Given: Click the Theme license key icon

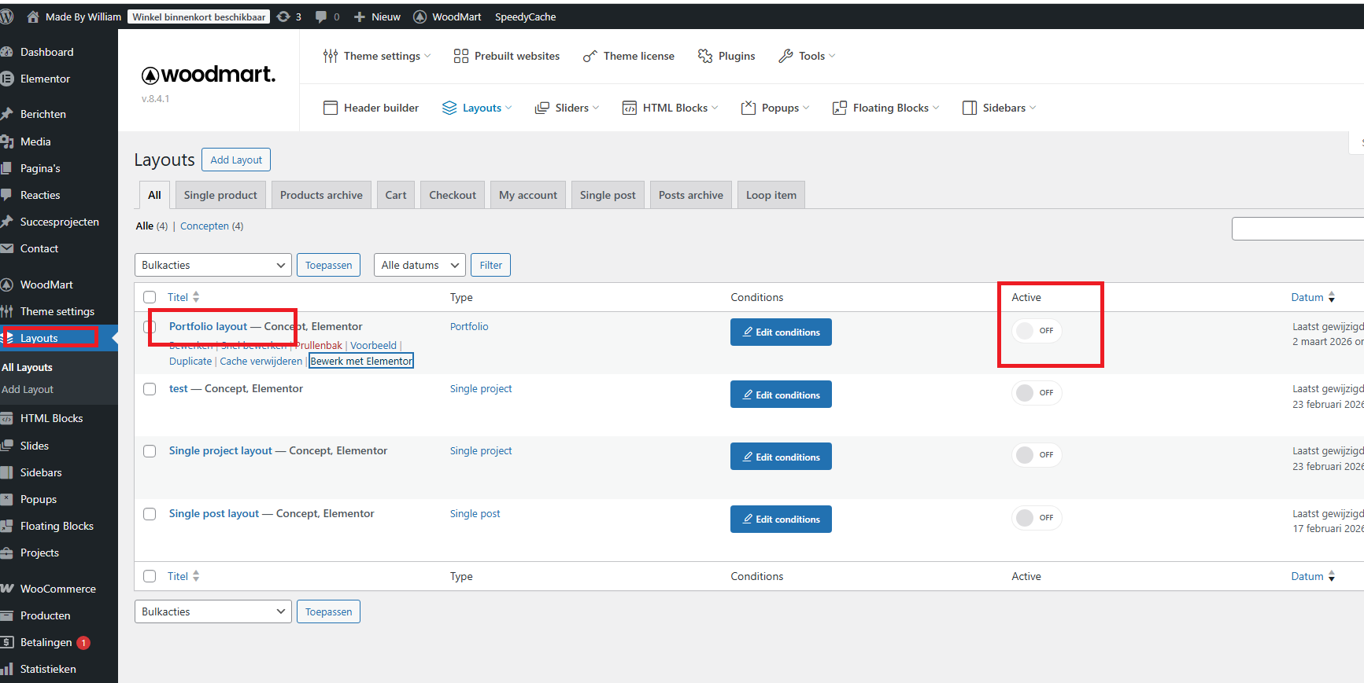Looking at the screenshot, I should pyautogui.click(x=590, y=56).
